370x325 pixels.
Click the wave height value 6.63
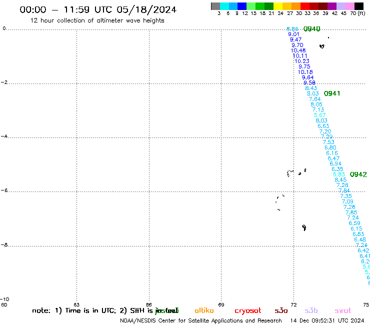pos(323,126)
